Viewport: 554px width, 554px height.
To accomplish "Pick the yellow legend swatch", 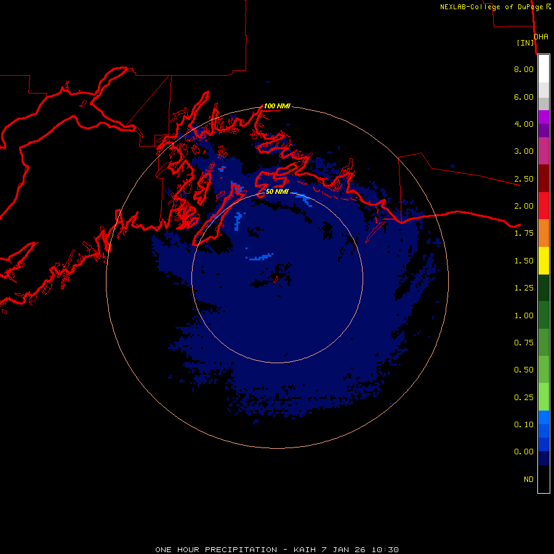I will [544, 260].
